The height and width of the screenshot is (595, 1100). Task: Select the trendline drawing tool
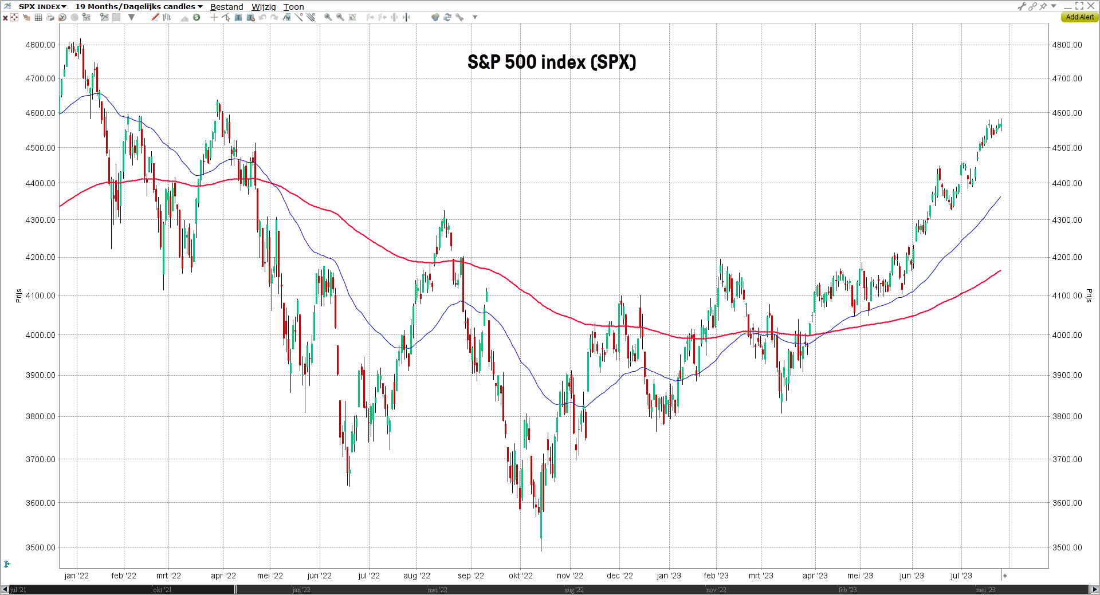298,17
